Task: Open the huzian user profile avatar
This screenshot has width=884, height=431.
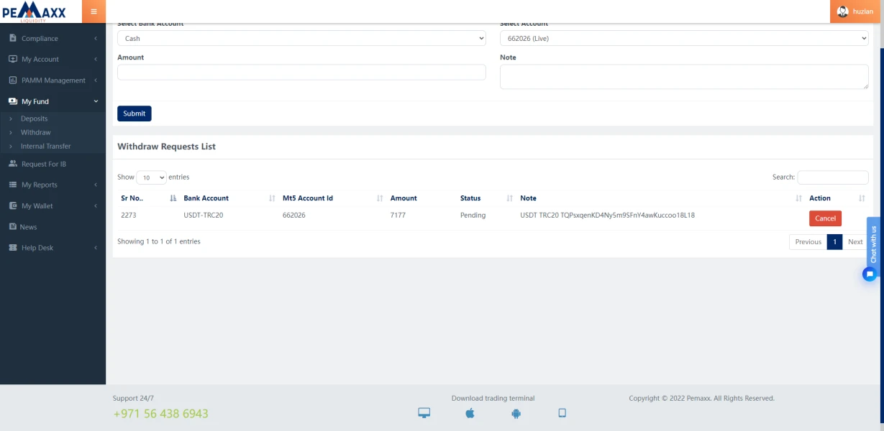Action: [843, 11]
